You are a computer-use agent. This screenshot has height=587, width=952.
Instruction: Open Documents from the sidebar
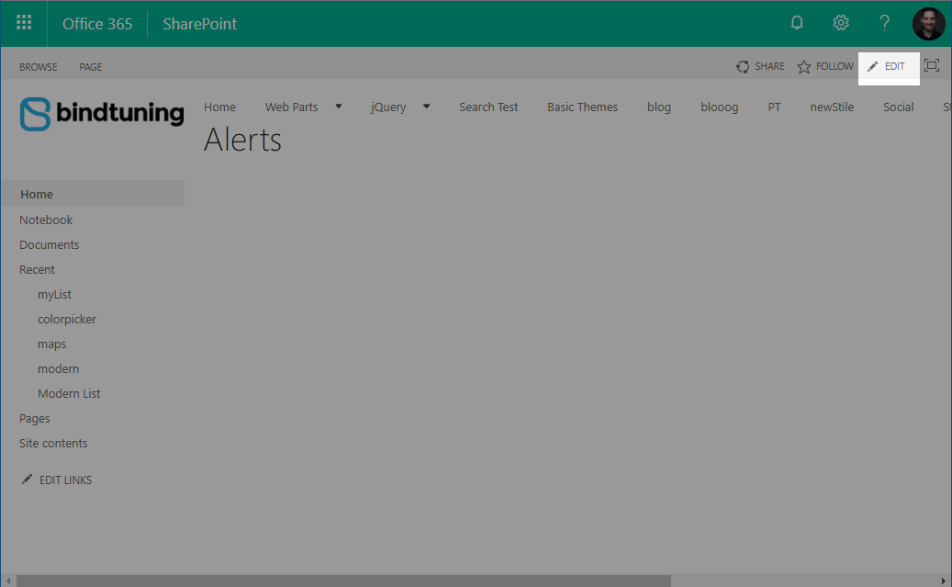pyautogui.click(x=50, y=245)
